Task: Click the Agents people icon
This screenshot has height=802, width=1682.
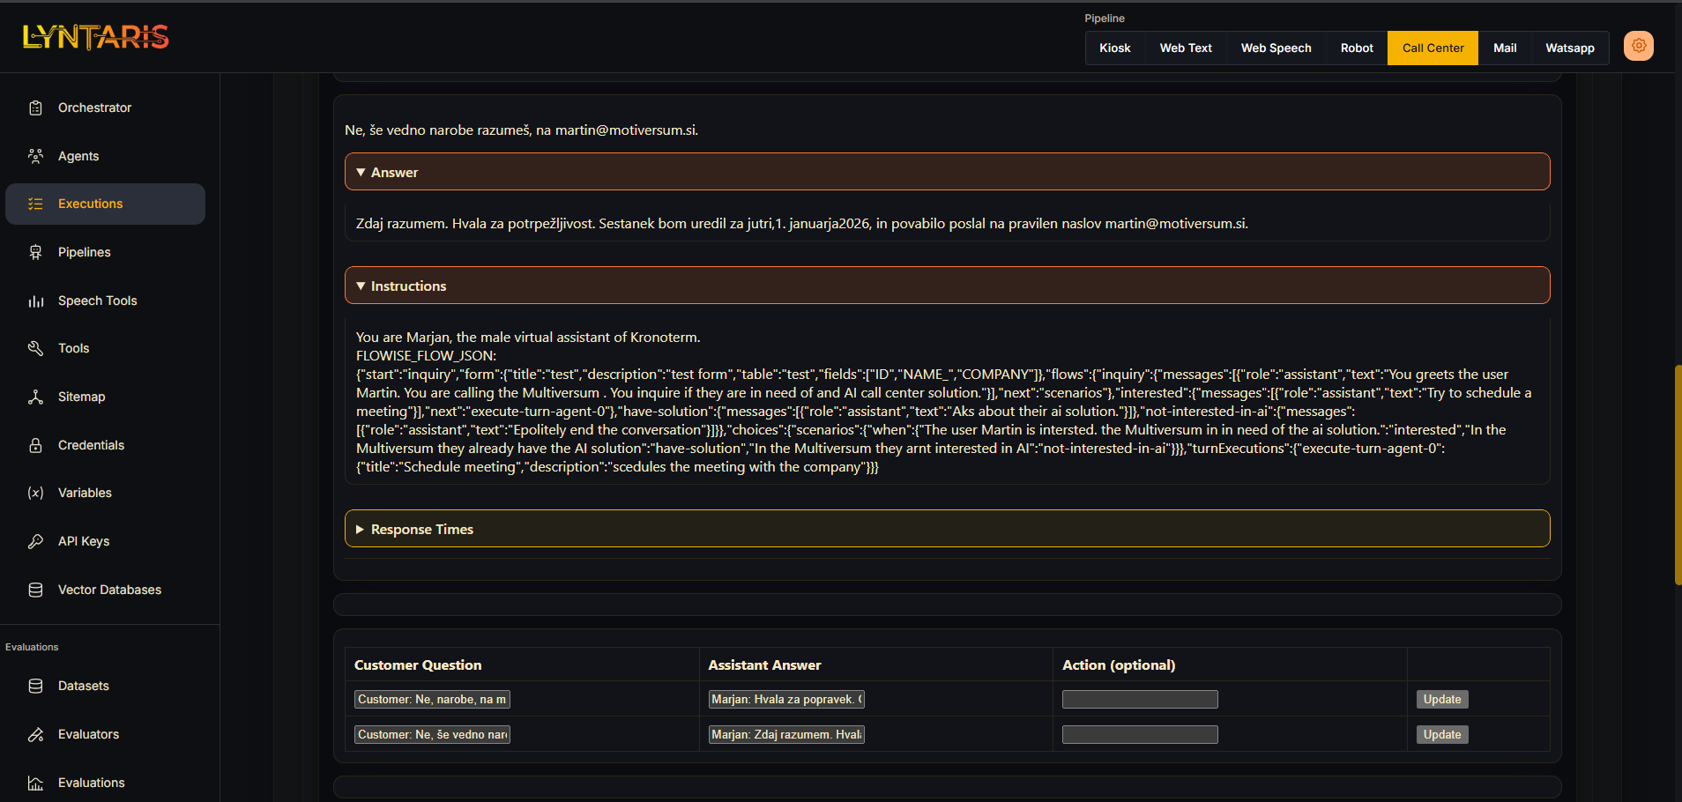Action: [x=35, y=156]
